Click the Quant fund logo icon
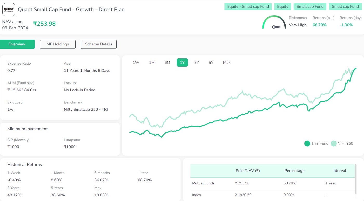The width and height of the screenshot is (364, 201). point(9,10)
